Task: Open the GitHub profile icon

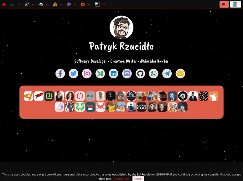Action: [140, 74]
